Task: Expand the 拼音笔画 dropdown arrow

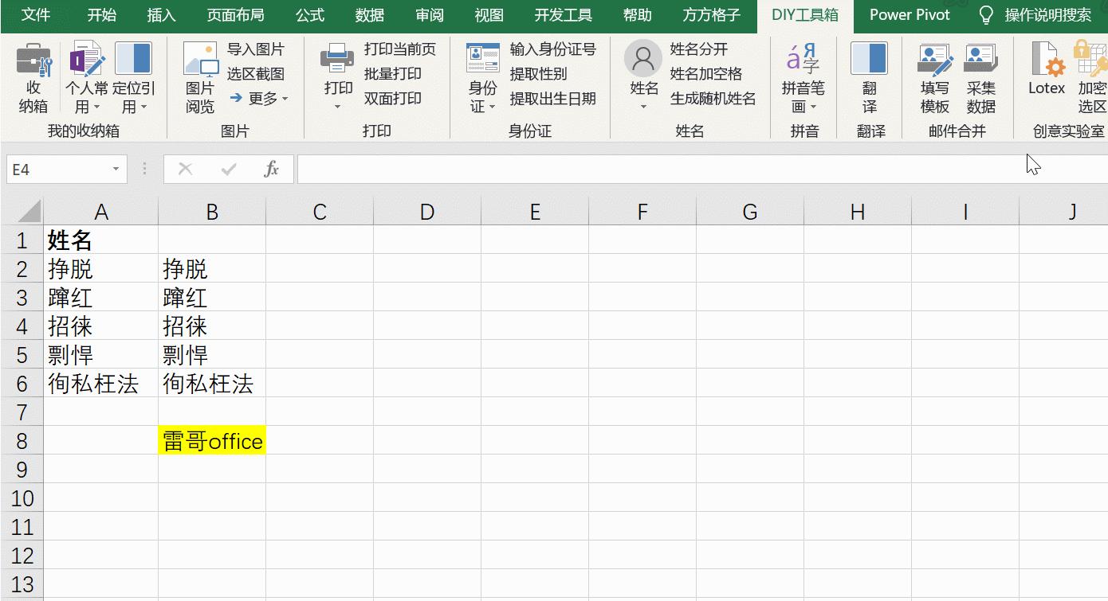Action: pyautogui.click(x=813, y=107)
